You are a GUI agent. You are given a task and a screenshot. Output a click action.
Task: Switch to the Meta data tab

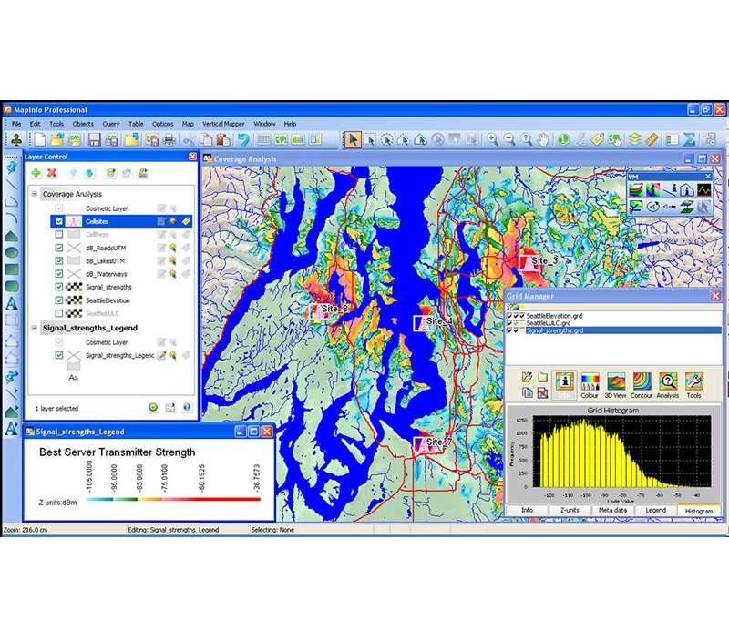click(x=612, y=510)
